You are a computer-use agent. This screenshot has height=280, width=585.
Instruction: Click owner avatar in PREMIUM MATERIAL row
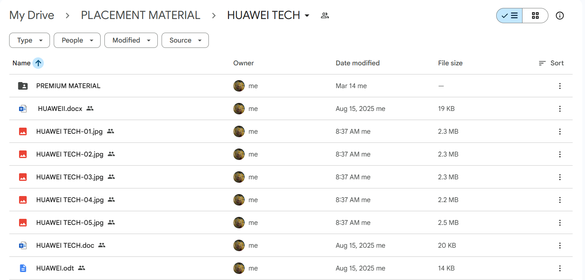click(x=239, y=86)
